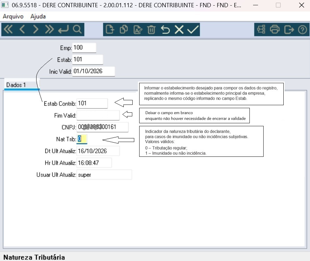Viewport: 310px width, 261px height.
Task: Click the Emp input field
Action: [84, 48]
